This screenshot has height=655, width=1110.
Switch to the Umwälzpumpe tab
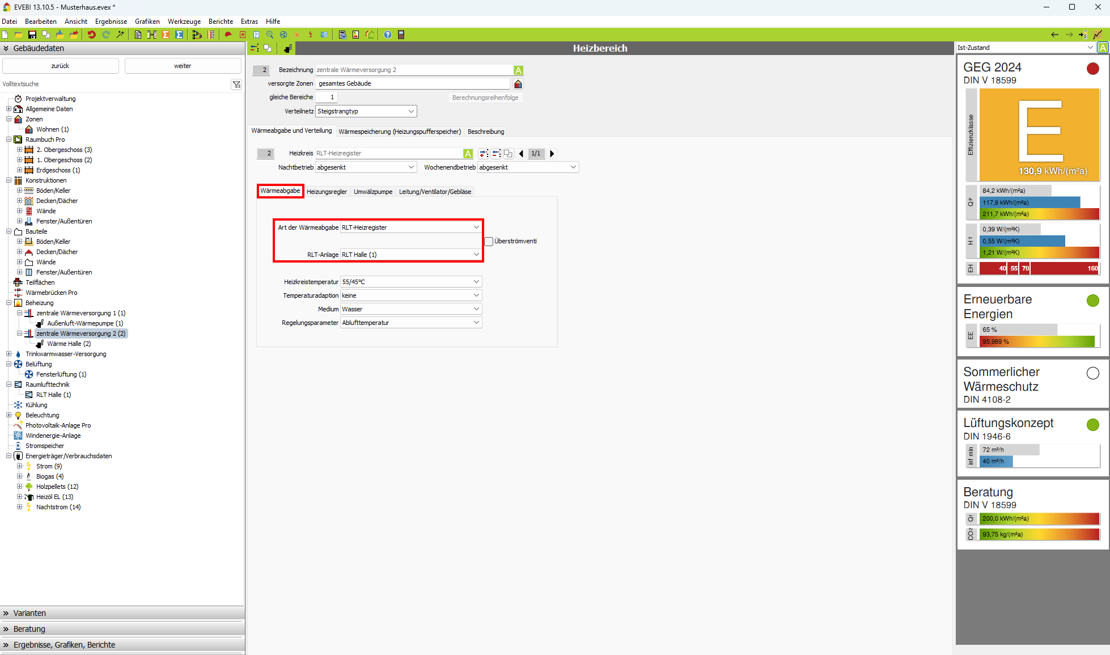point(373,192)
